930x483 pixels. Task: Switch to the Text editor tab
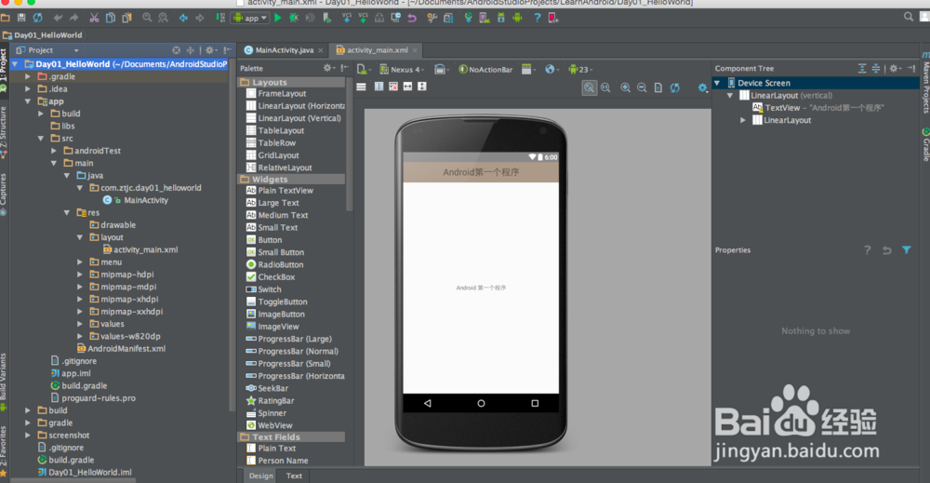tap(294, 476)
